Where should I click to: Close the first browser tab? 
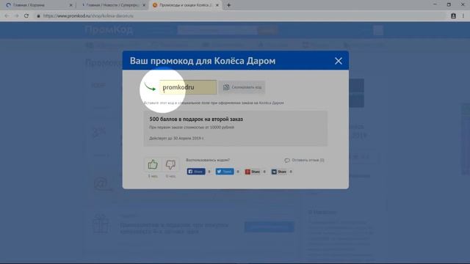tap(70, 5)
